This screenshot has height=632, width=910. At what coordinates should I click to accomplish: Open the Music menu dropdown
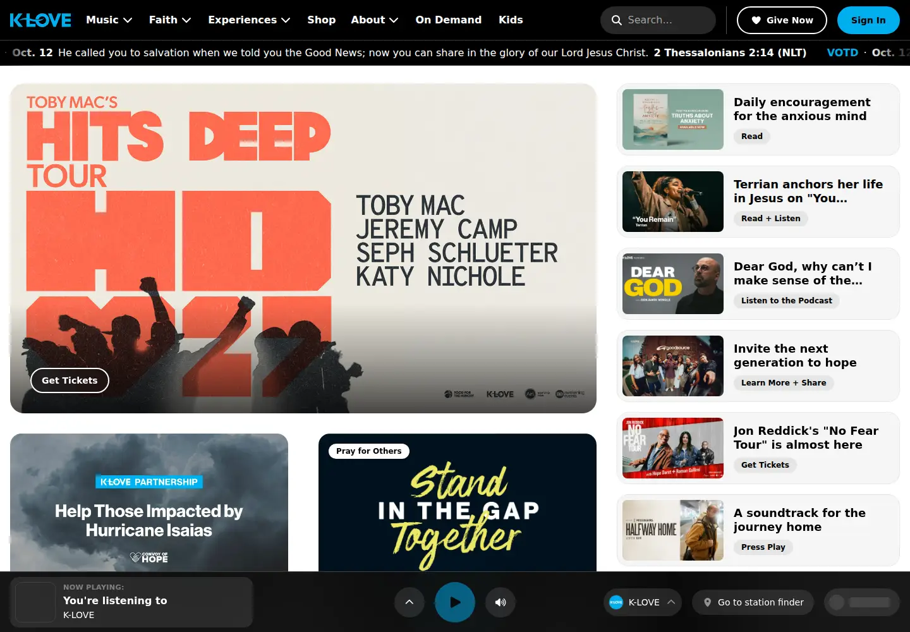pyautogui.click(x=109, y=20)
